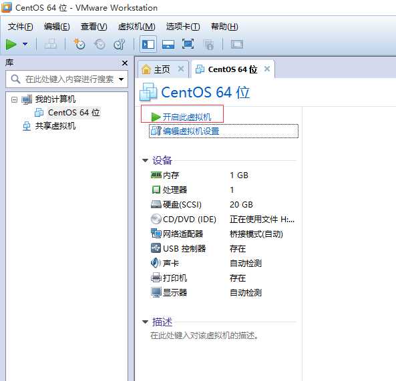
Task: Enter full screen mode icon
Action: coord(188,44)
